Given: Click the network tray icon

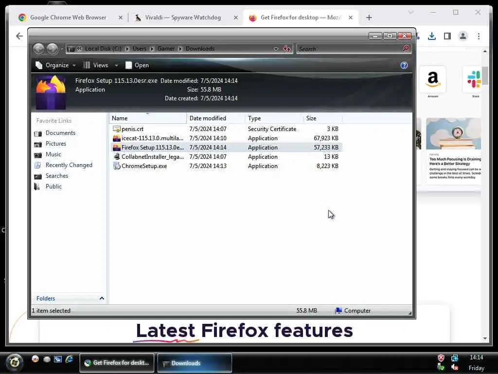Looking at the screenshot, I should [x=455, y=358].
